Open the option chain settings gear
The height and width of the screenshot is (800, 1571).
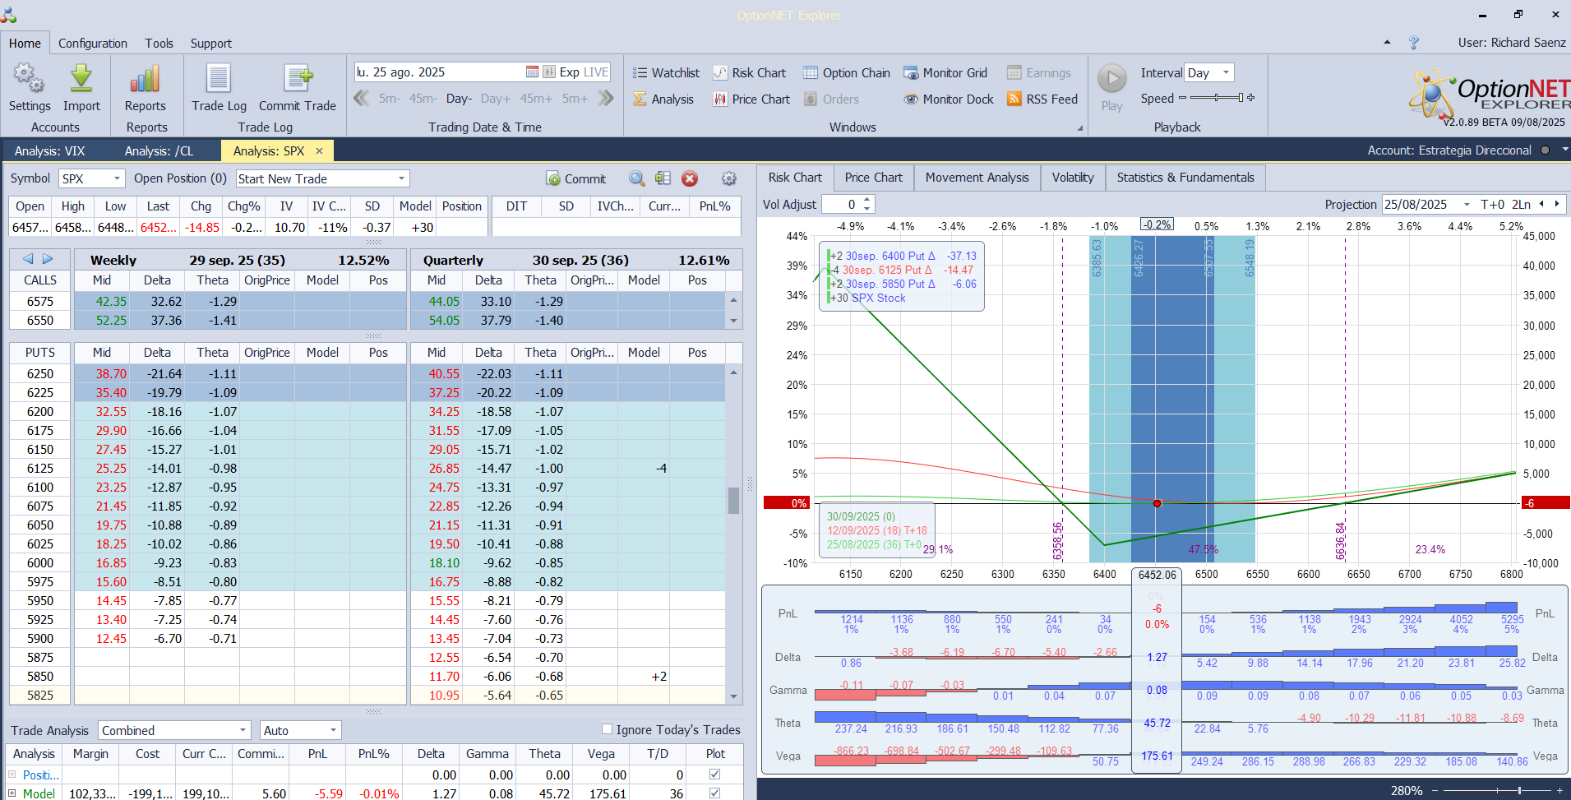click(728, 178)
